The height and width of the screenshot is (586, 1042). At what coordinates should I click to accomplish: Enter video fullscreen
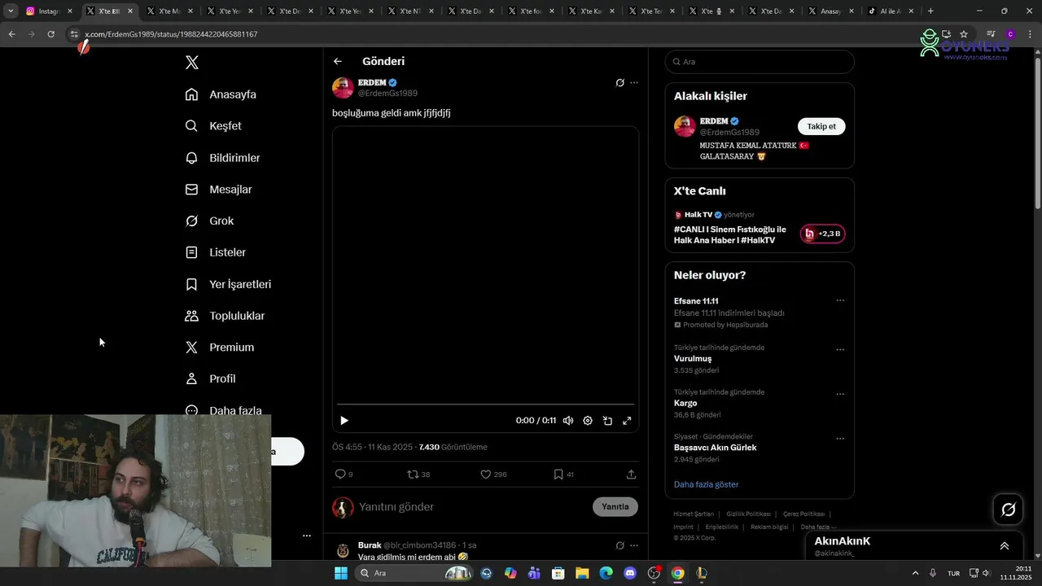[x=627, y=421]
